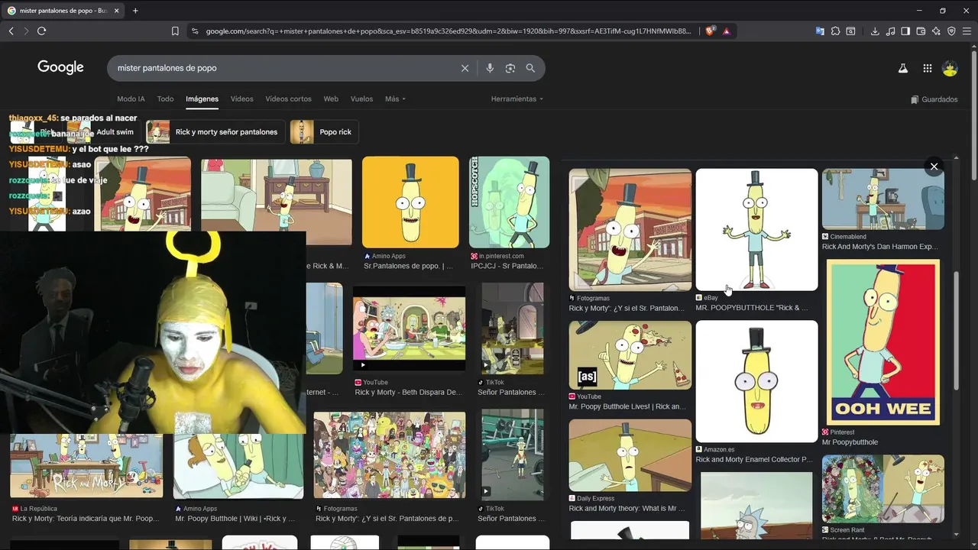The image size is (978, 550).
Task: Open the in.pinterest.com IPCJCJ image result
Action: pos(509,202)
